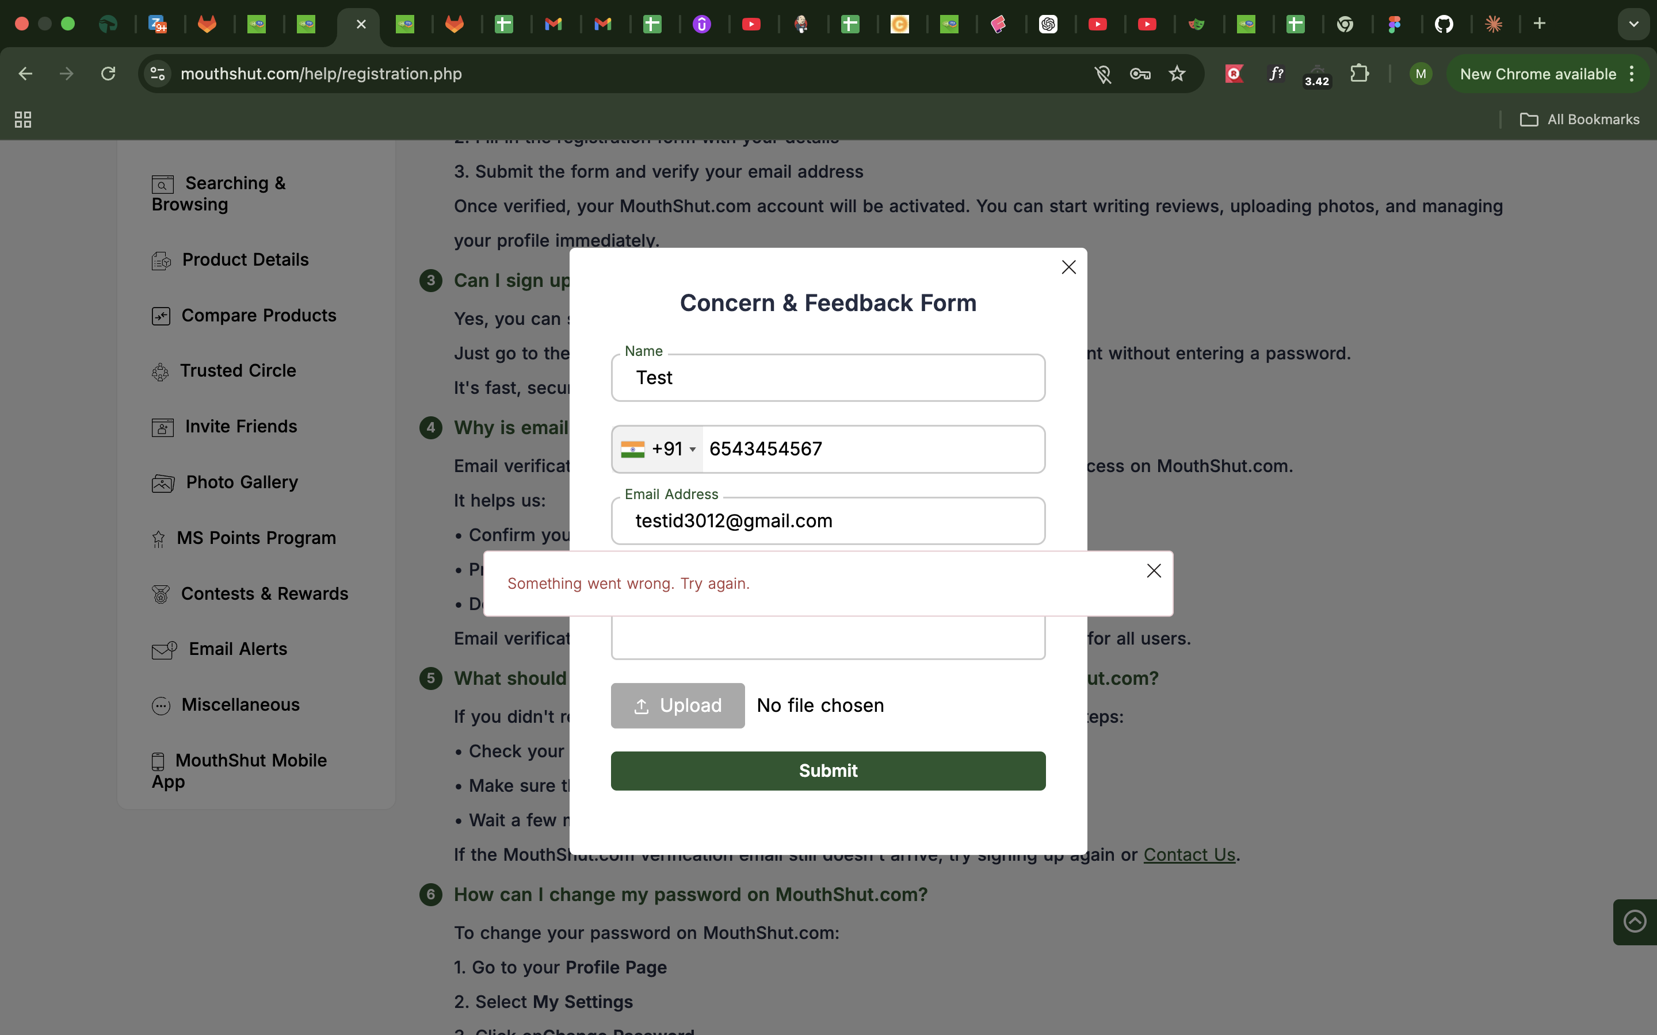
Task: Click the Upload file button
Action: tap(677, 705)
